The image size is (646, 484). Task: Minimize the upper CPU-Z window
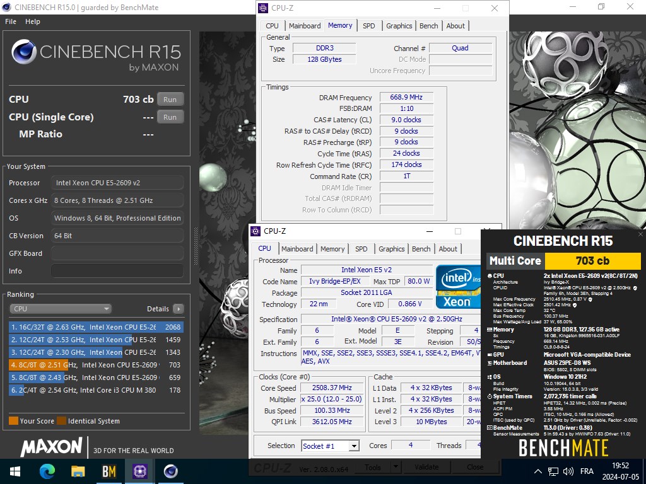coord(437,8)
